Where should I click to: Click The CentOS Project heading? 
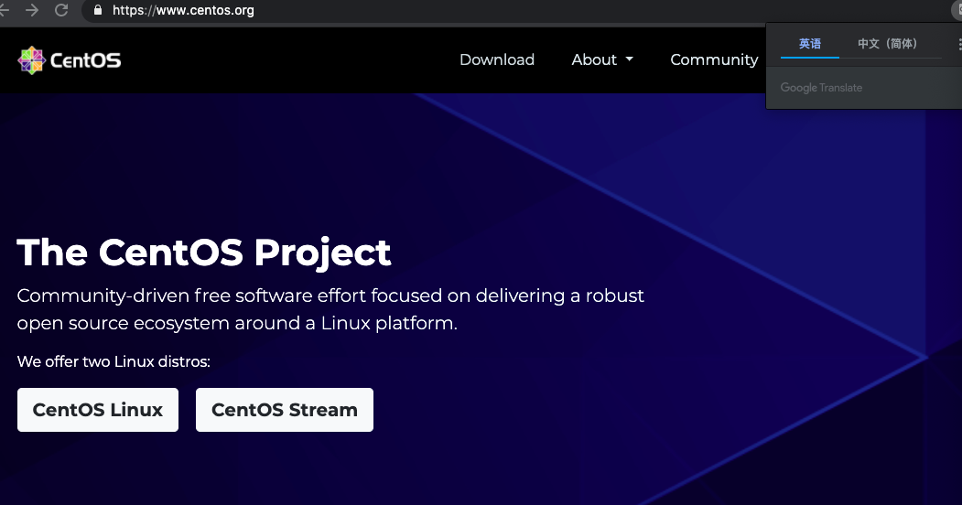[204, 252]
